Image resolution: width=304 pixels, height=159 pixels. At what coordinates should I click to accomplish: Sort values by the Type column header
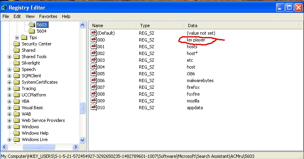point(160,26)
